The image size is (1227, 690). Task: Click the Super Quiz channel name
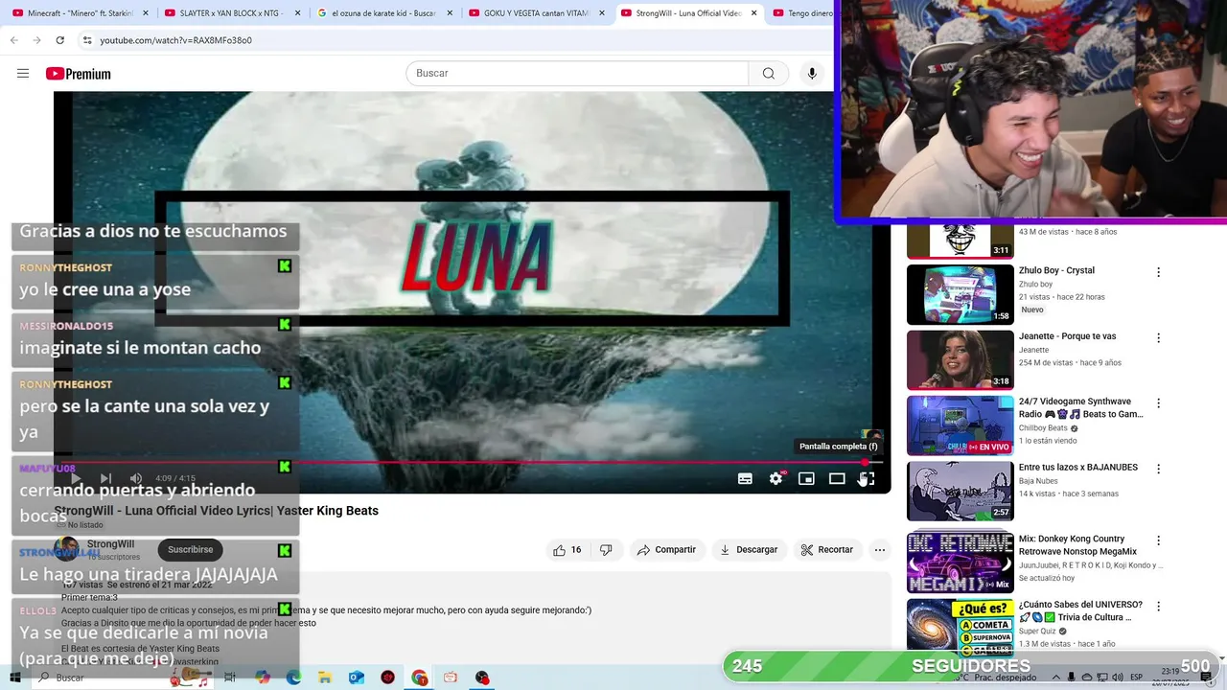[x=1037, y=632]
